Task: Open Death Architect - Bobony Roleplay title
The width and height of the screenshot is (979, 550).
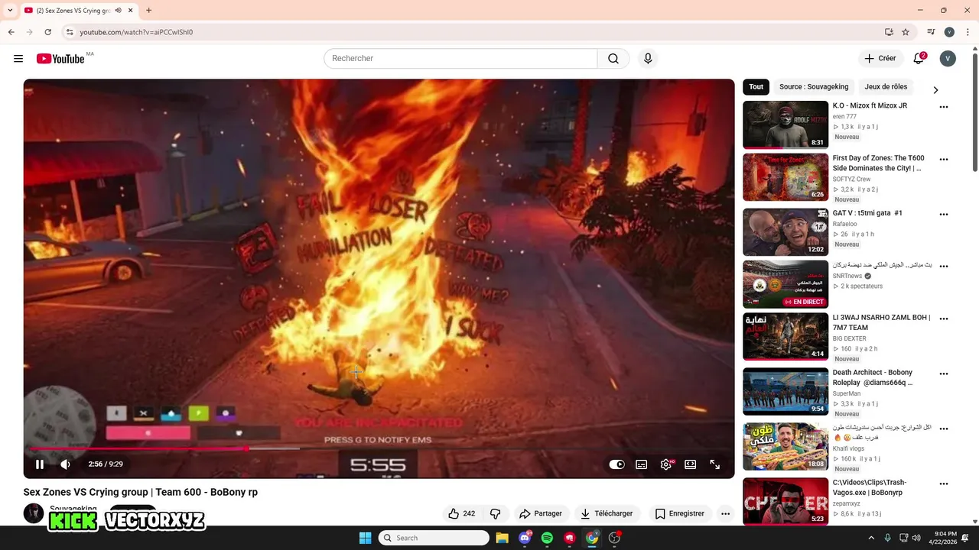Action: pyautogui.click(x=873, y=377)
